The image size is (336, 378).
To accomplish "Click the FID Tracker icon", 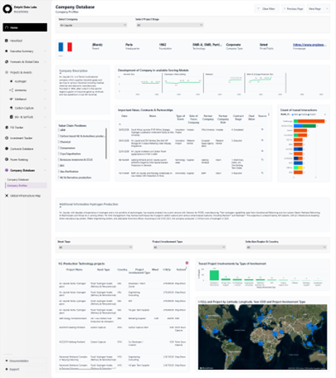I will tap(7, 127).
